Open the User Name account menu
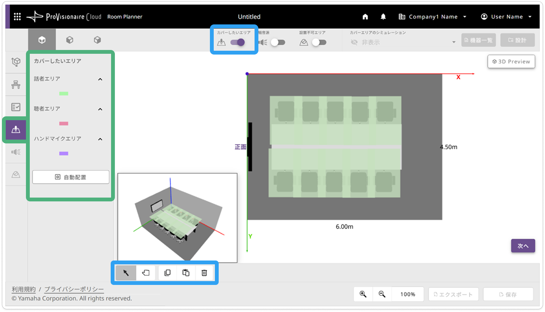This screenshot has height=312, width=545. pos(506,17)
